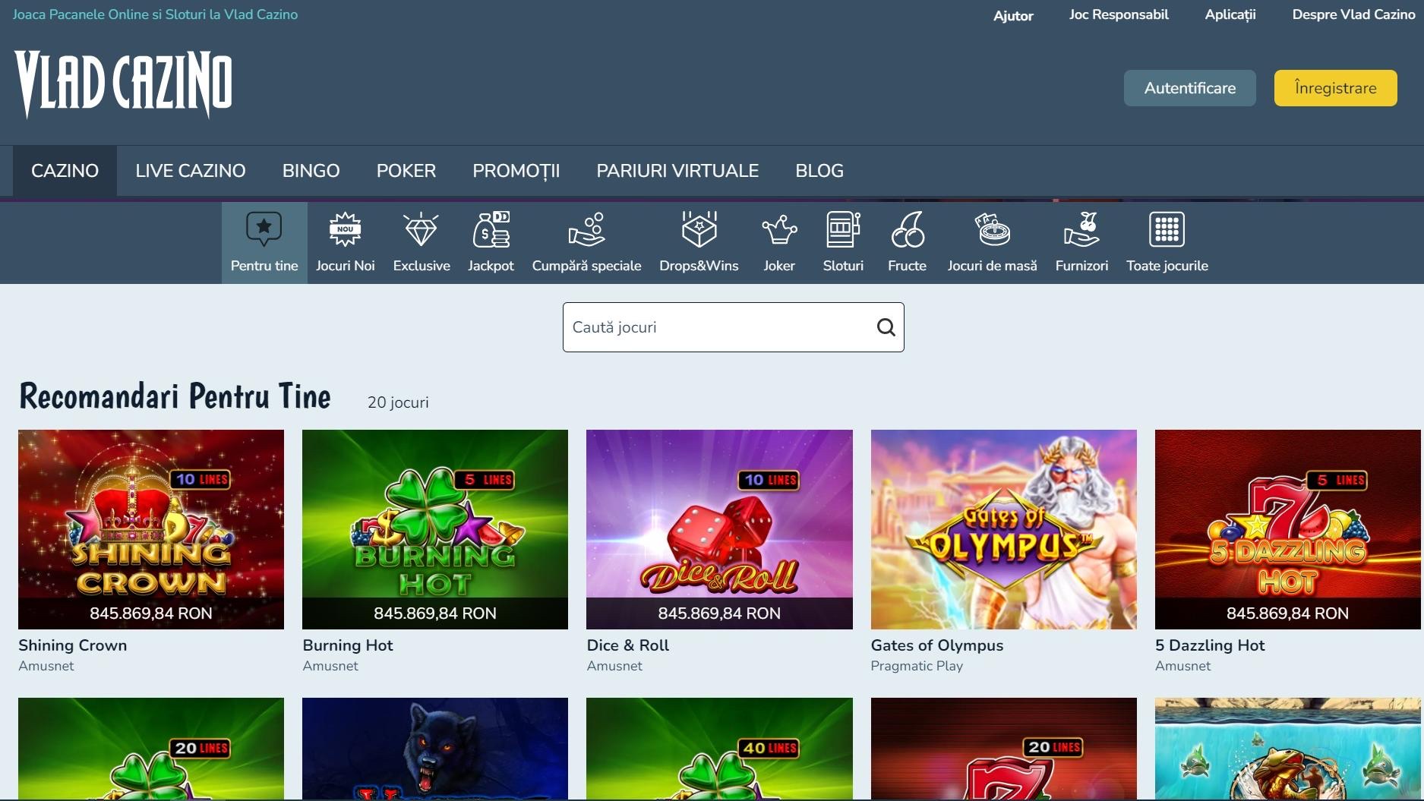Open the Joc Responsabil link
Screen dimensions: 1424x801
coord(1118,14)
